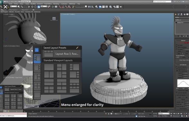Select saved preset 'Layout: Row 3, Row...'
Image resolution: width=189 pixels, height=121 pixels.
point(62,54)
